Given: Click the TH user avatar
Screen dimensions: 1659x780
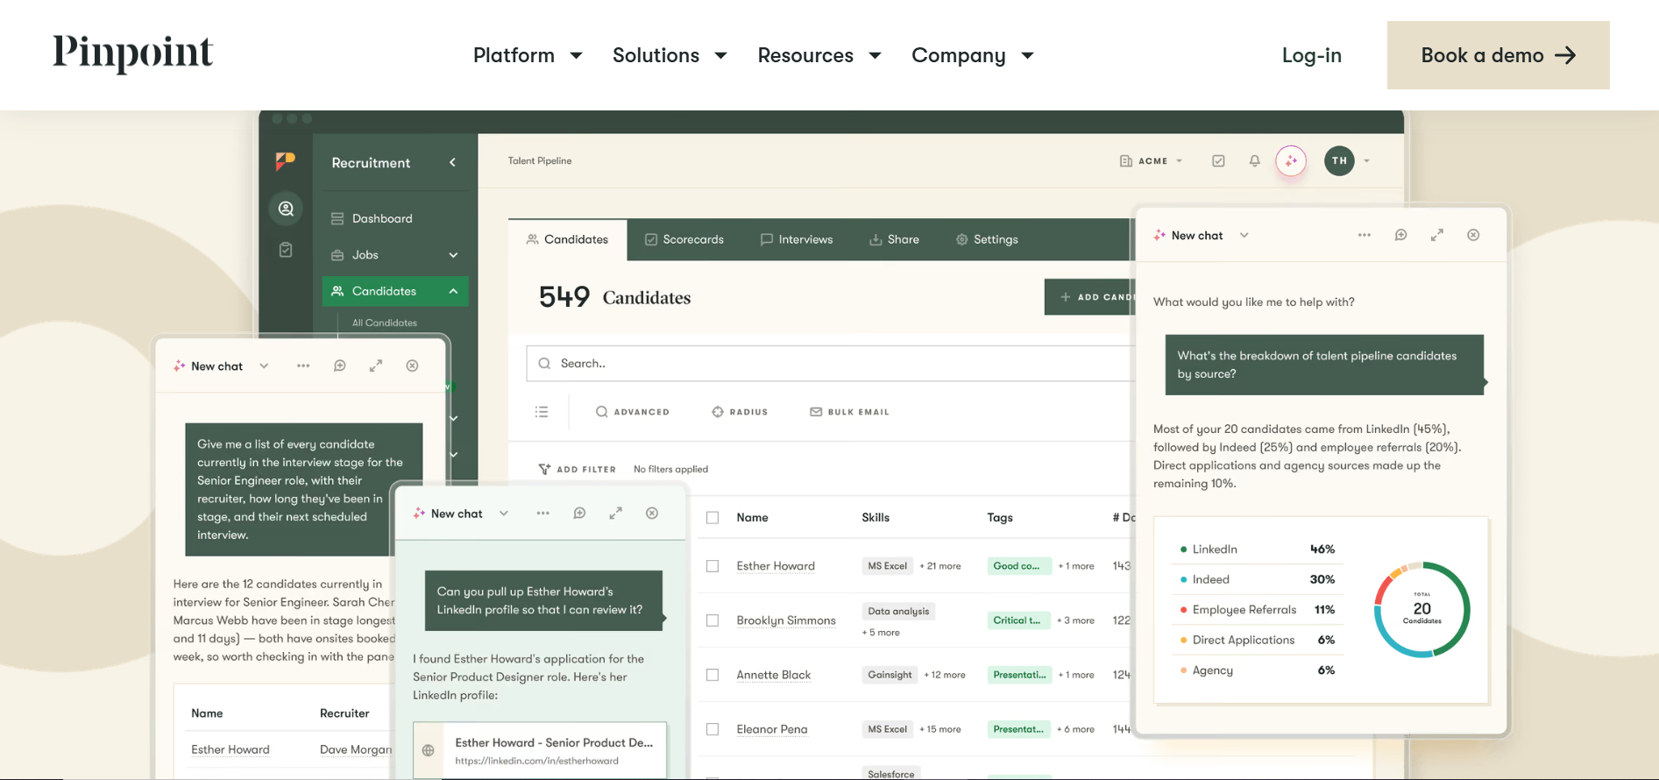Looking at the screenshot, I should coord(1339,160).
